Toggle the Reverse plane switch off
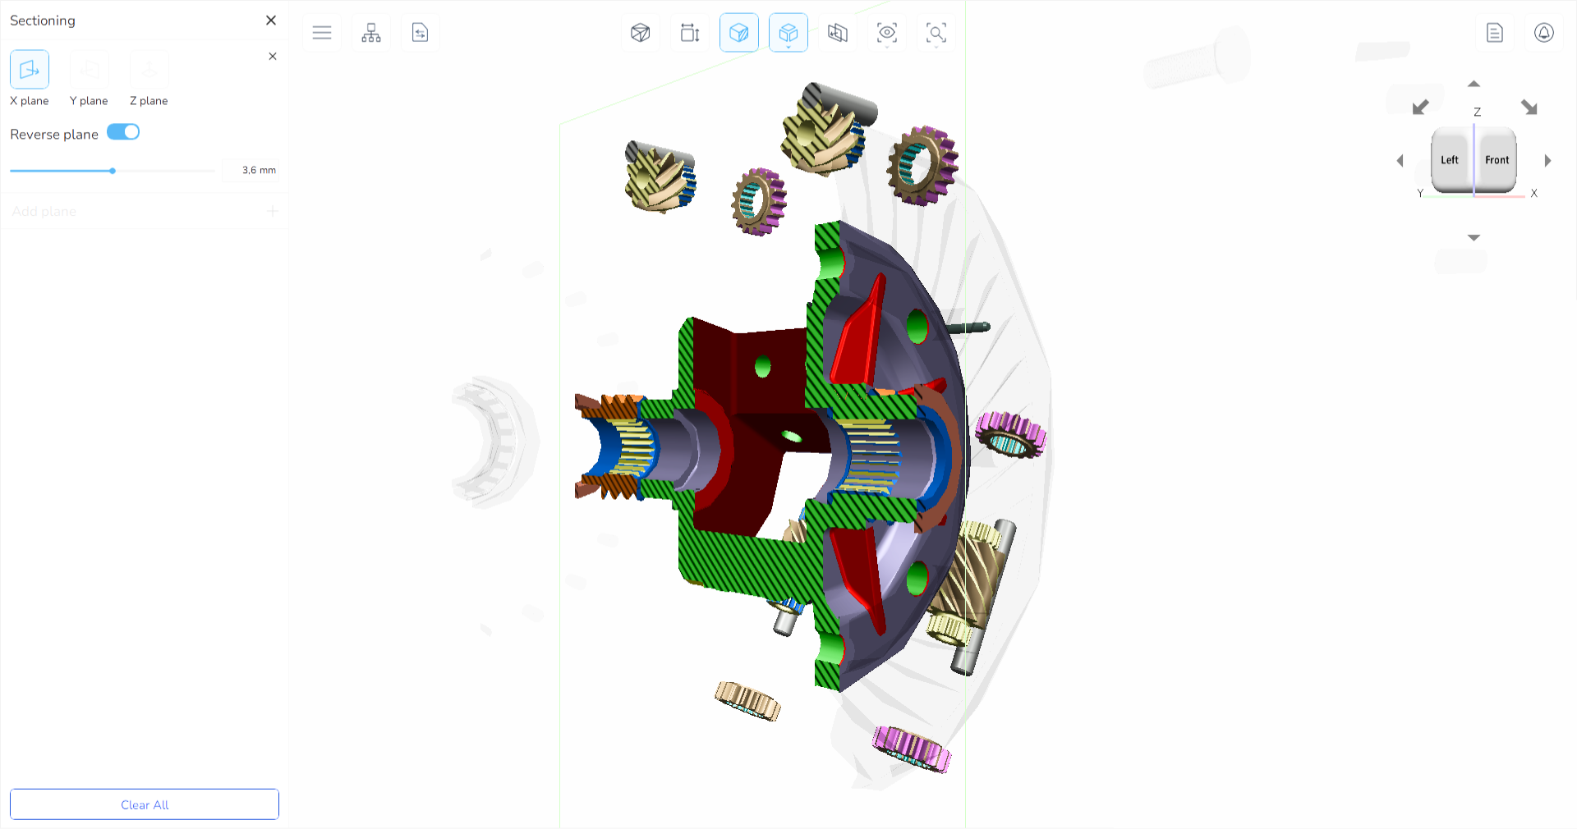 pos(123,131)
